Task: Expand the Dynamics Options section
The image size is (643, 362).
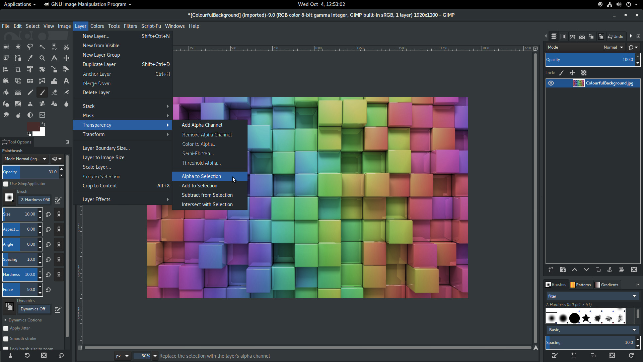Action: pyautogui.click(x=5, y=320)
